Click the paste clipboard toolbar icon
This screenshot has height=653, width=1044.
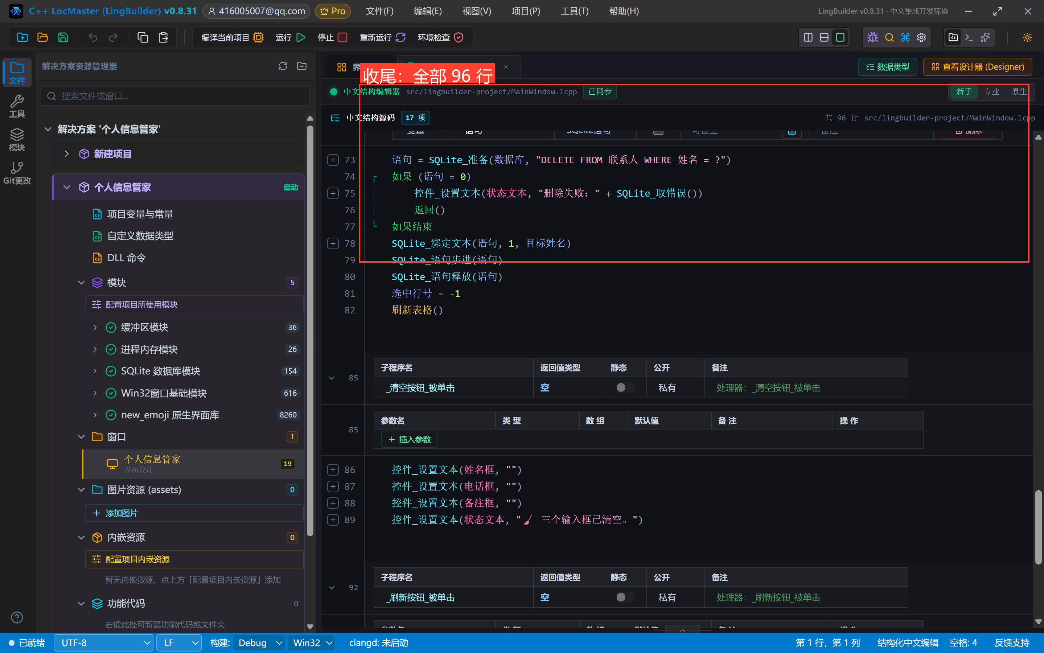163,38
